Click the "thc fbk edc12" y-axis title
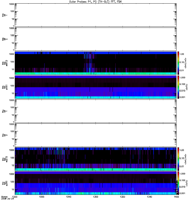The height and width of the screenshot is (204, 191). pyautogui.click(x=5, y=159)
